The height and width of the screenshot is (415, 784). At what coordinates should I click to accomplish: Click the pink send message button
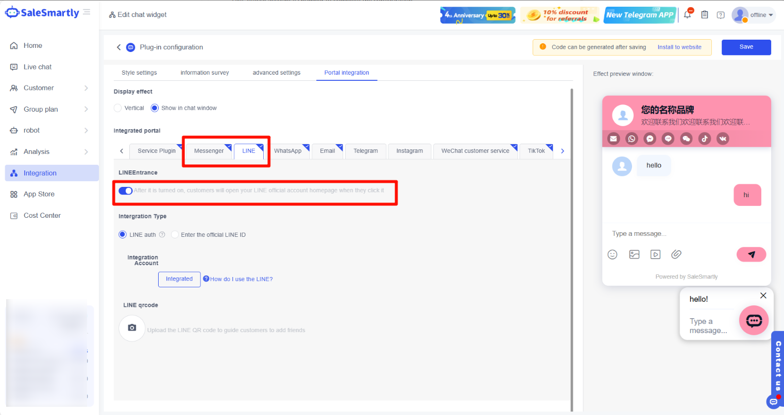pyautogui.click(x=751, y=254)
